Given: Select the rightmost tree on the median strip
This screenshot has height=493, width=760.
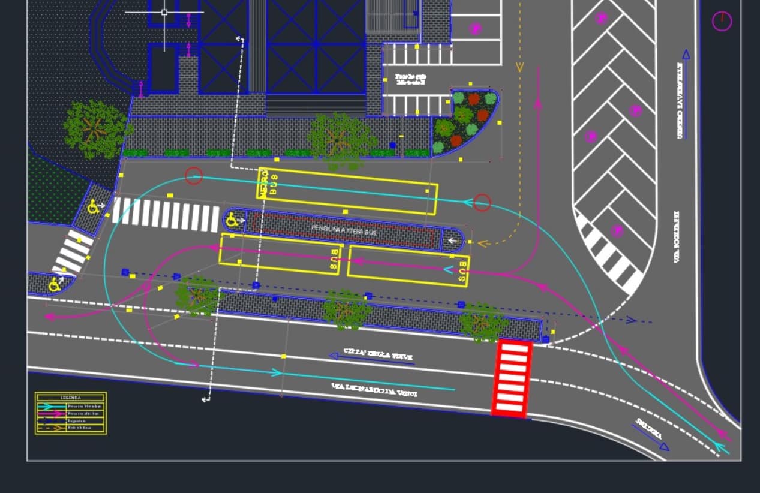Looking at the screenshot, I should click(x=483, y=322).
